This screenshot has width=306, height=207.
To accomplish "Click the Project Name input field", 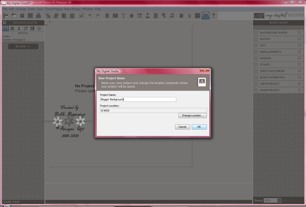I will (138, 99).
